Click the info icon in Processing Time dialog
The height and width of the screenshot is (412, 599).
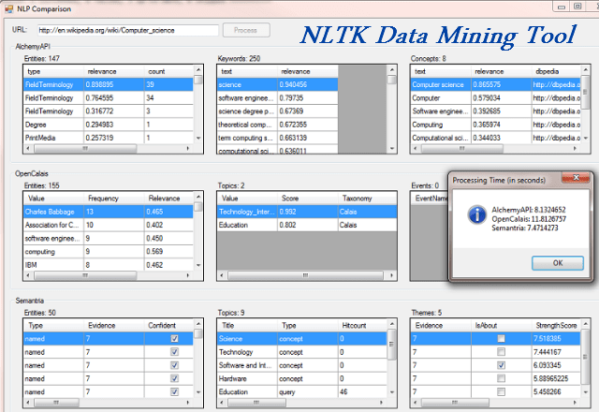tap(476, 214)
